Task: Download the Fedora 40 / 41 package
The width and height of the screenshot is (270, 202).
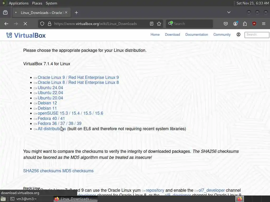Action: point(51,119)
